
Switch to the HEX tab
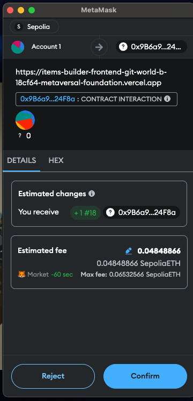click(56, 161)
